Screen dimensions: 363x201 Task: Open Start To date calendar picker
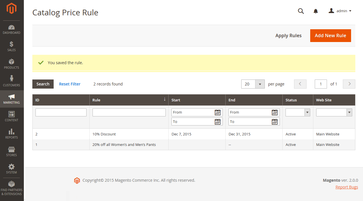coord(218,122)
